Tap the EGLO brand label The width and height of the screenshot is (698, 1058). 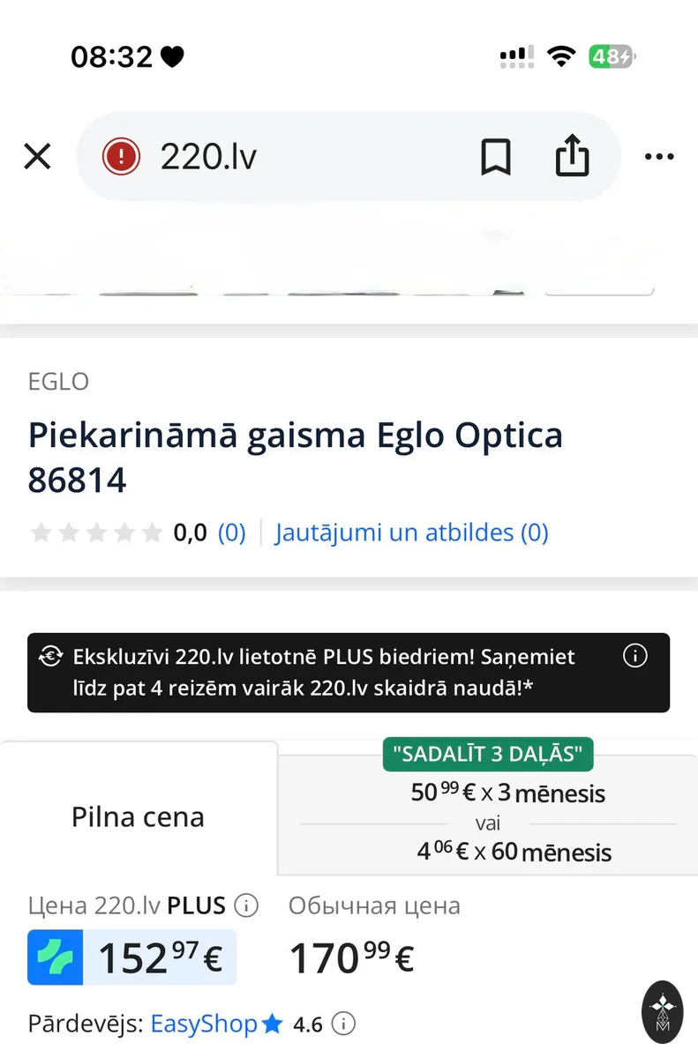(58, 382)
